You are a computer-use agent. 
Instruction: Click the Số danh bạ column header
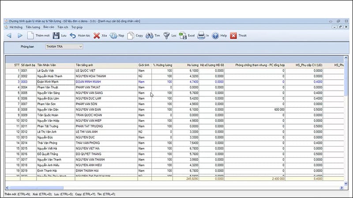pos(28,65)
